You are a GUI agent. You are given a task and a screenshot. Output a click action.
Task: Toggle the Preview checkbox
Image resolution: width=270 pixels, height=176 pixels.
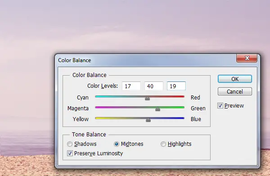tap(220, 106)
